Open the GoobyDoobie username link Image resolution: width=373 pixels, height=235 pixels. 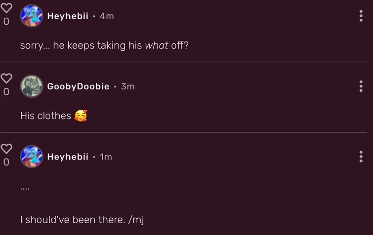[78, 86]
